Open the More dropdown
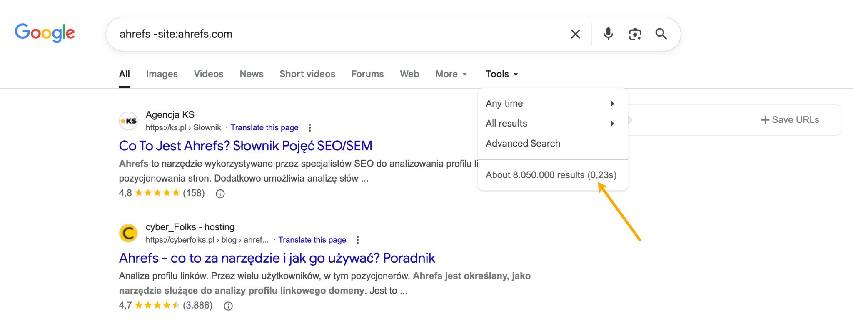 click(451, 74)
